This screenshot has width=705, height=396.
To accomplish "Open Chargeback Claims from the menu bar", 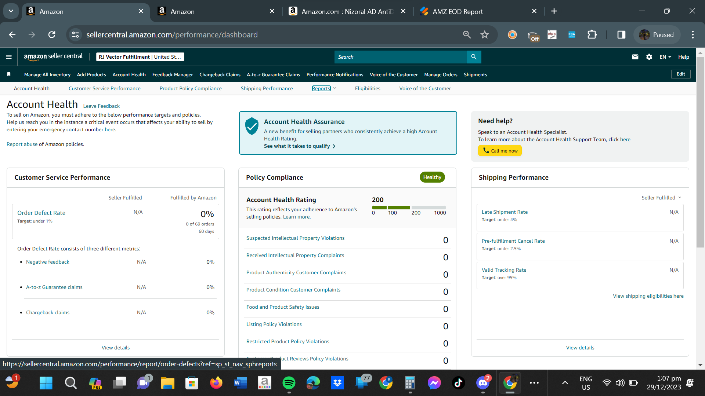I will click(220, 74).
